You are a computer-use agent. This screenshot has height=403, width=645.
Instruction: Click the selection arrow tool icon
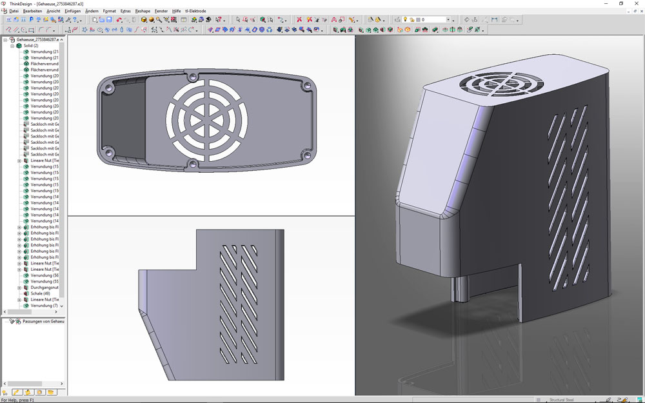coord(238,20)
